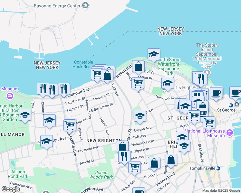
Task: Select the upper school marker in Brighton Heights
Action: [182, 136]
